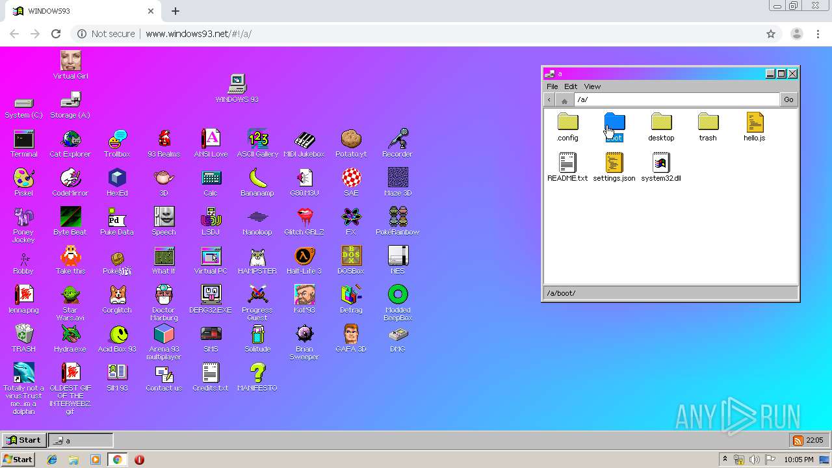Launch the Recorder app
Screen dimensions: 832x468
(x=397, y=144)
